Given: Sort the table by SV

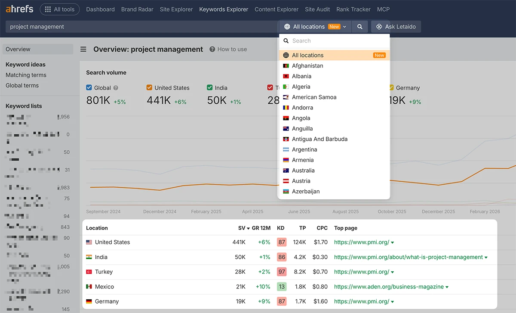Looking at the screenshot, I should 244,228.
